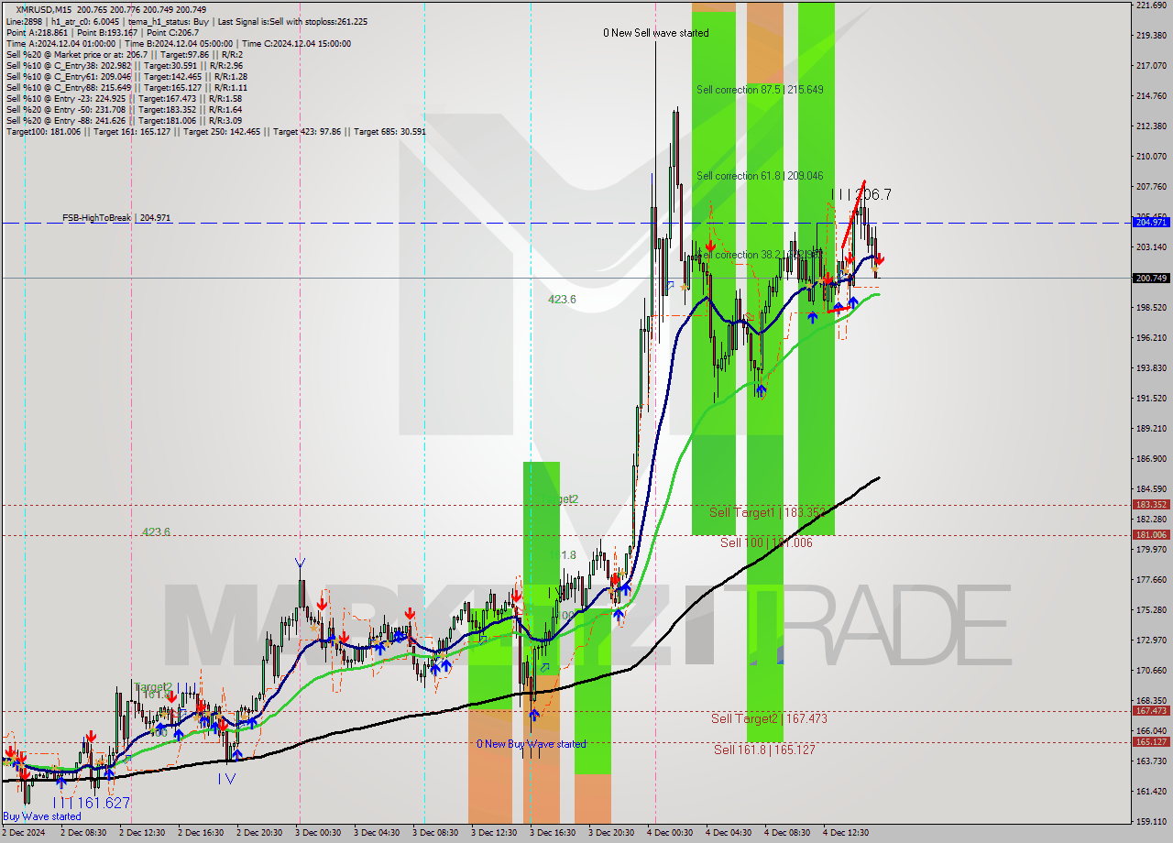
Task: Click the '0 New Buy Wave started' label
Action: [531, 744]
